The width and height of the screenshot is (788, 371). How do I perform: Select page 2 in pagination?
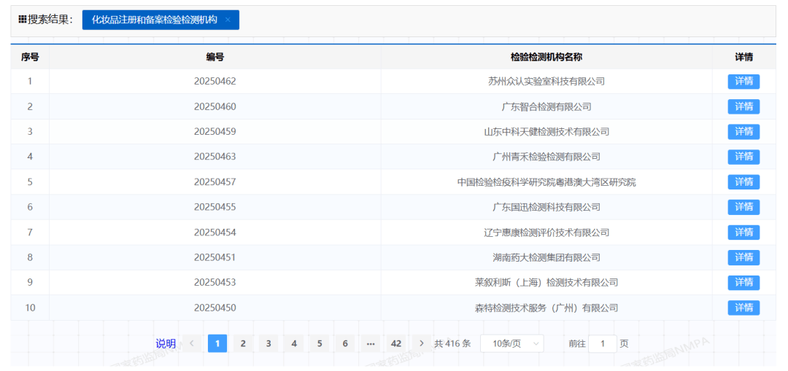pos(243,343)
